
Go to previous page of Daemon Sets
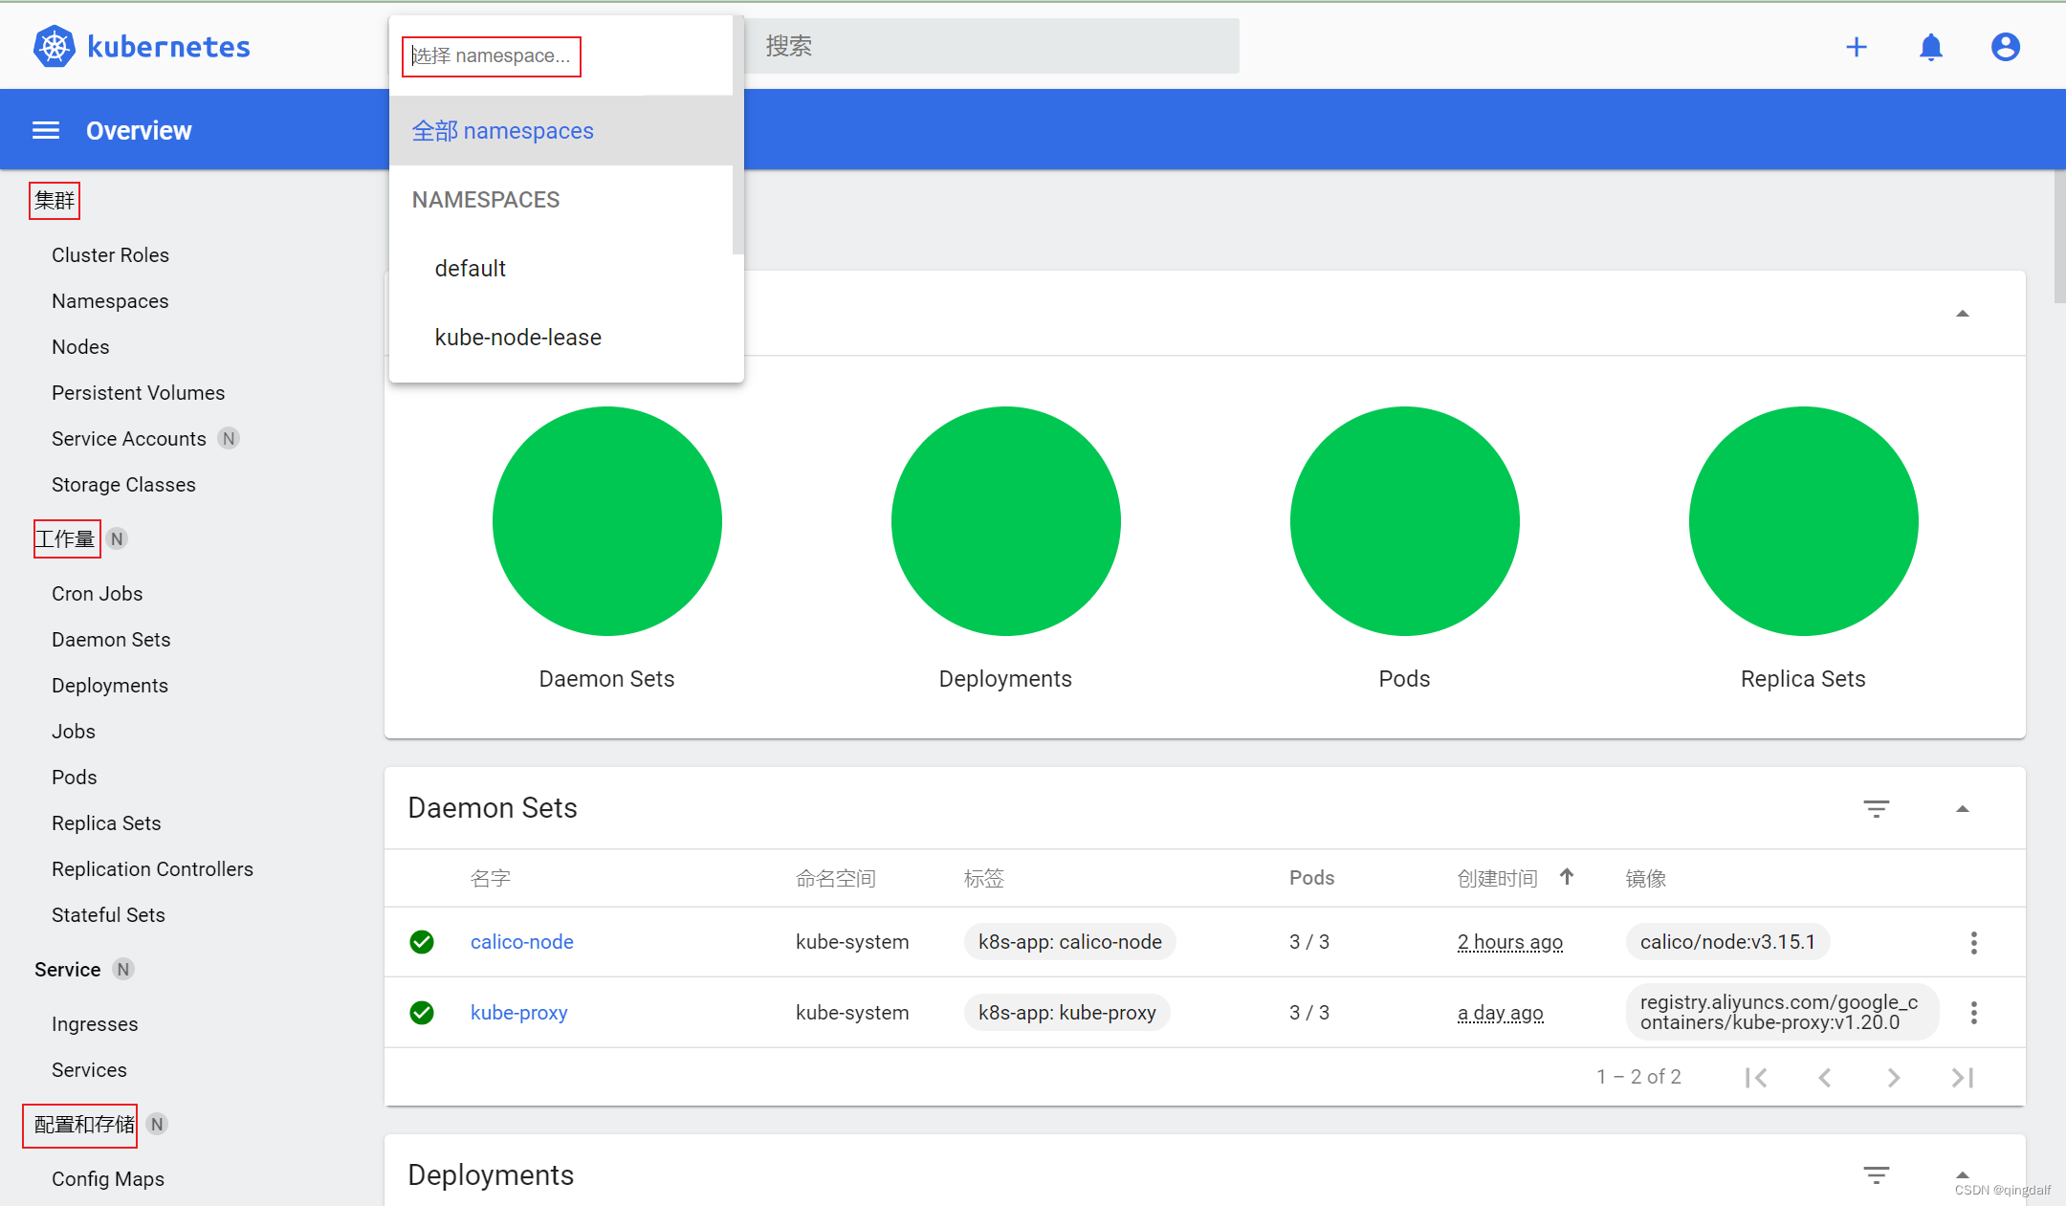(x=1825, y=1078)
